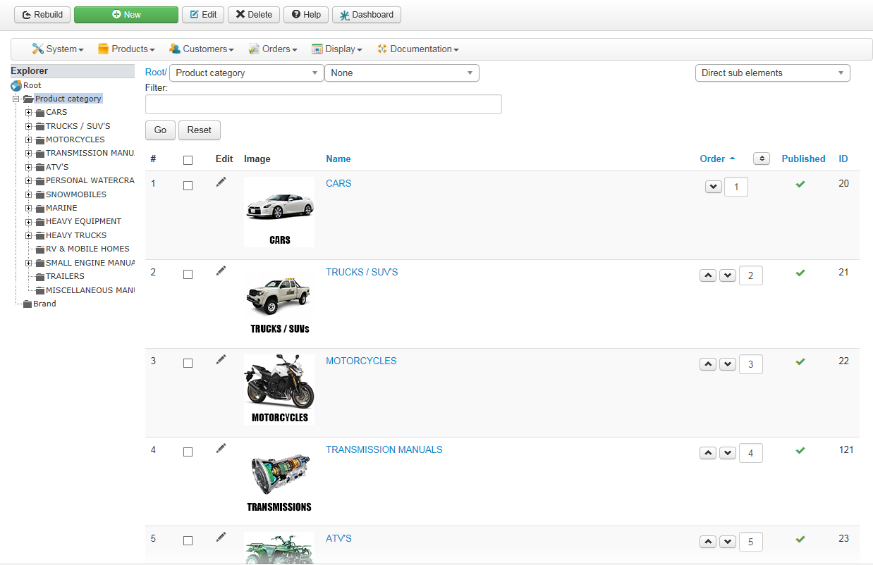Screen dimensions: 873x565
Task: Sort by the Published column header
Action: click(803, 159)
